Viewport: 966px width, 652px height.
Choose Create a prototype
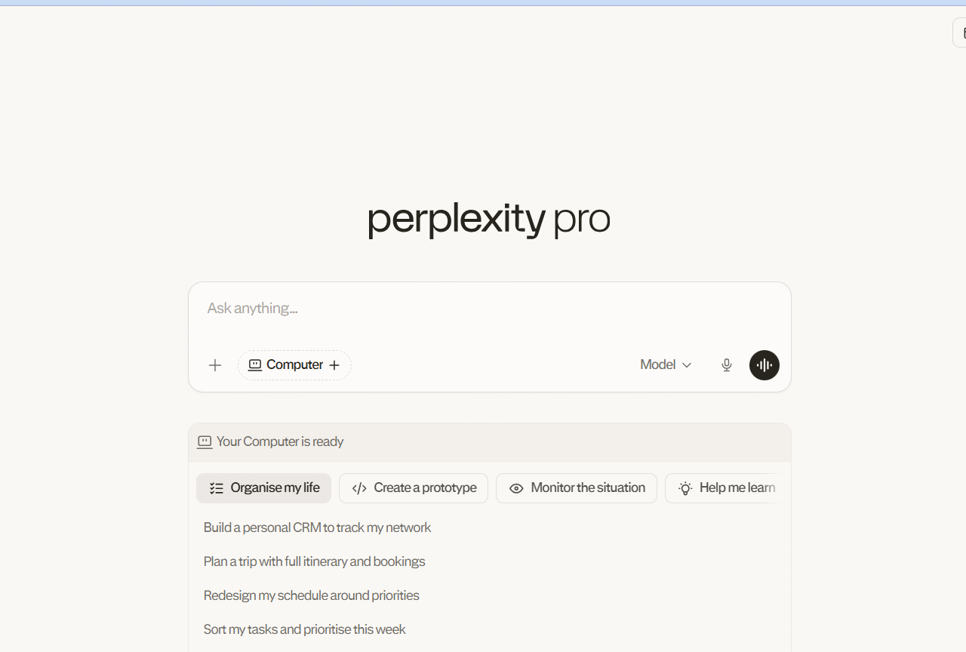414,487
